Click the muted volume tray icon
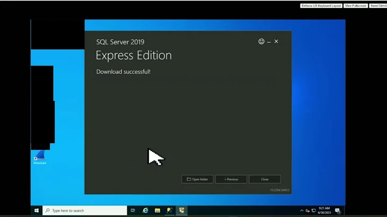 307,211
